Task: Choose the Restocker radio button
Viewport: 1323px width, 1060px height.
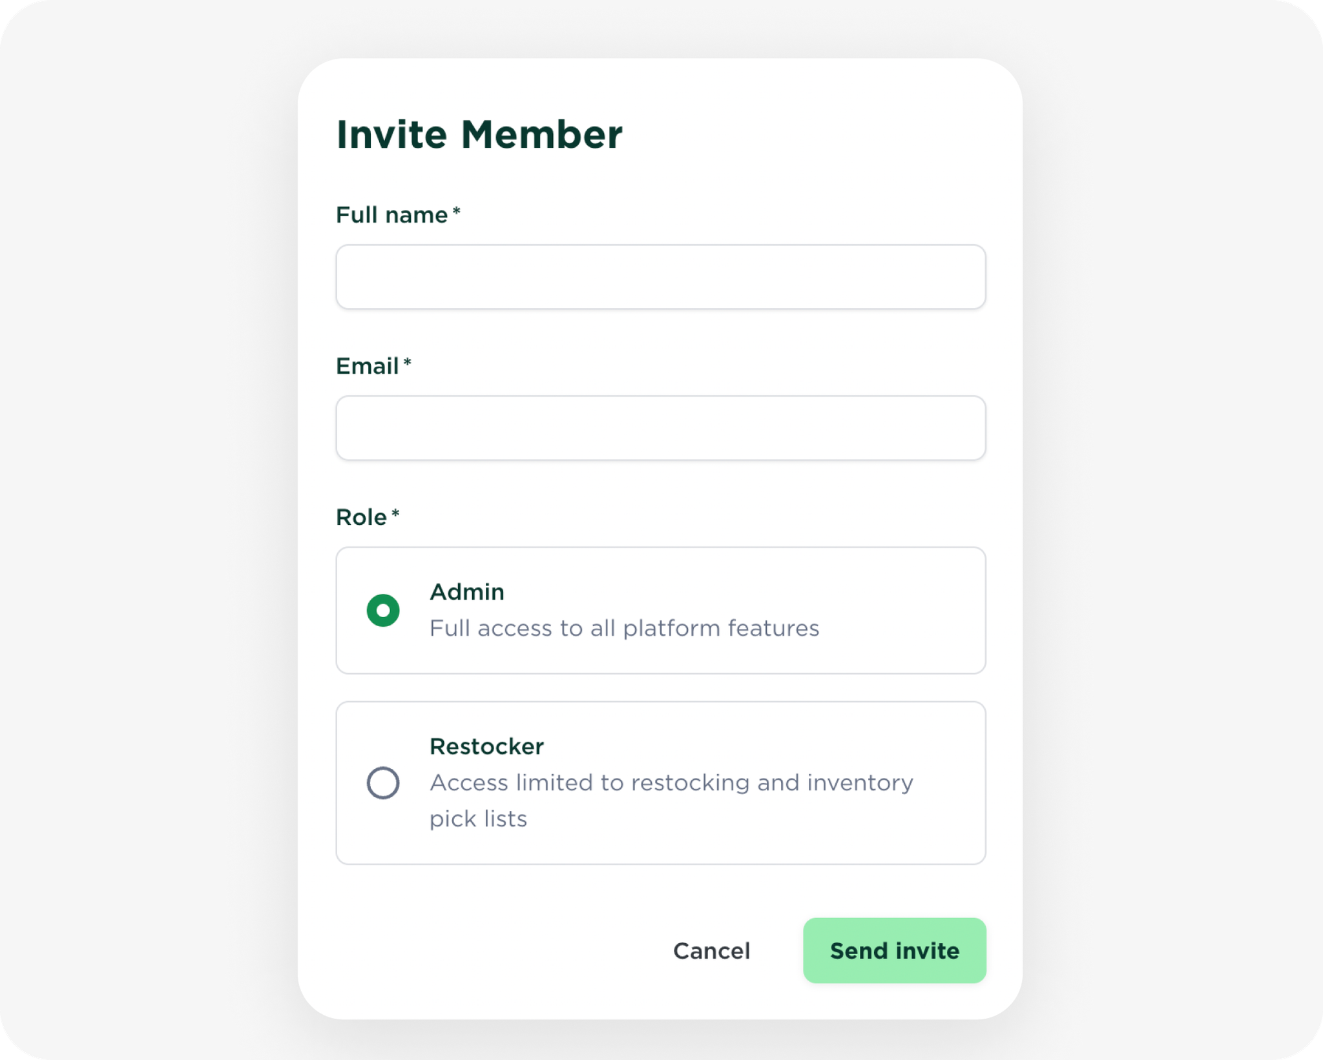Action: (383, 783)
